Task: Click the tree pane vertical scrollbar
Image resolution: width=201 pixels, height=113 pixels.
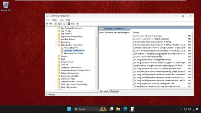Action: [x=96, y=43]
